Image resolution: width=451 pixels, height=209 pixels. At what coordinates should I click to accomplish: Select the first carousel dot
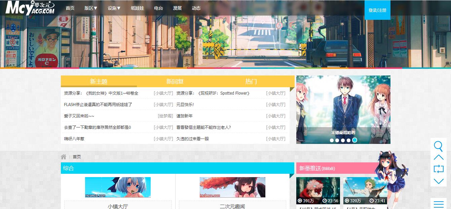332,140
